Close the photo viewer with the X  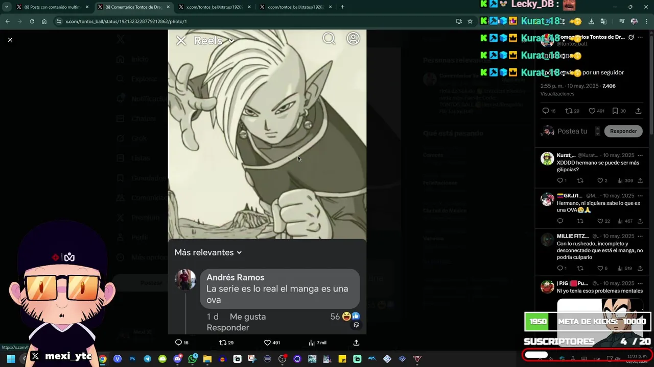tap(10, 39)
